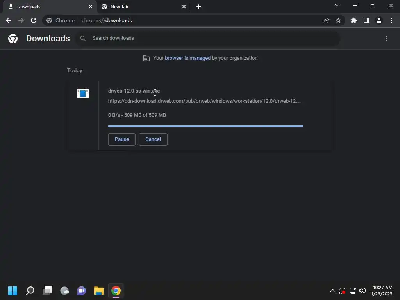Open the Widgets weather icon on taskbar
The width and height of the screenshot is (400, 300).
coord(64,291)
